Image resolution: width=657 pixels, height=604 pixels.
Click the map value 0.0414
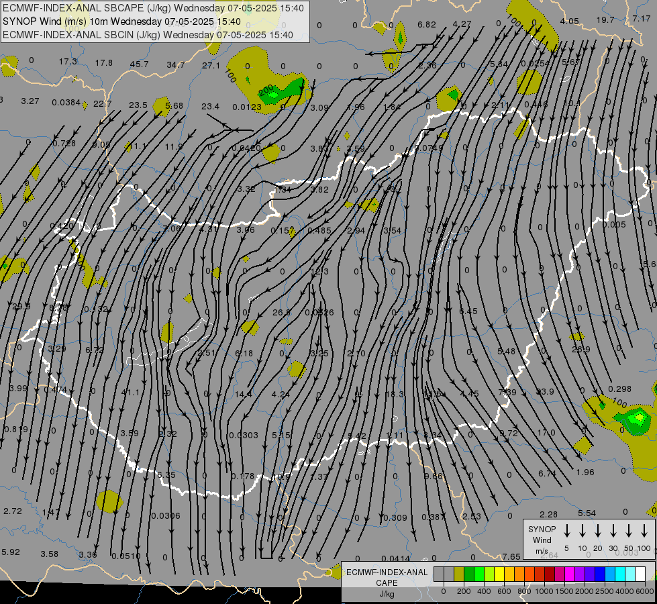pyautogui.click(x=396, y=558)
